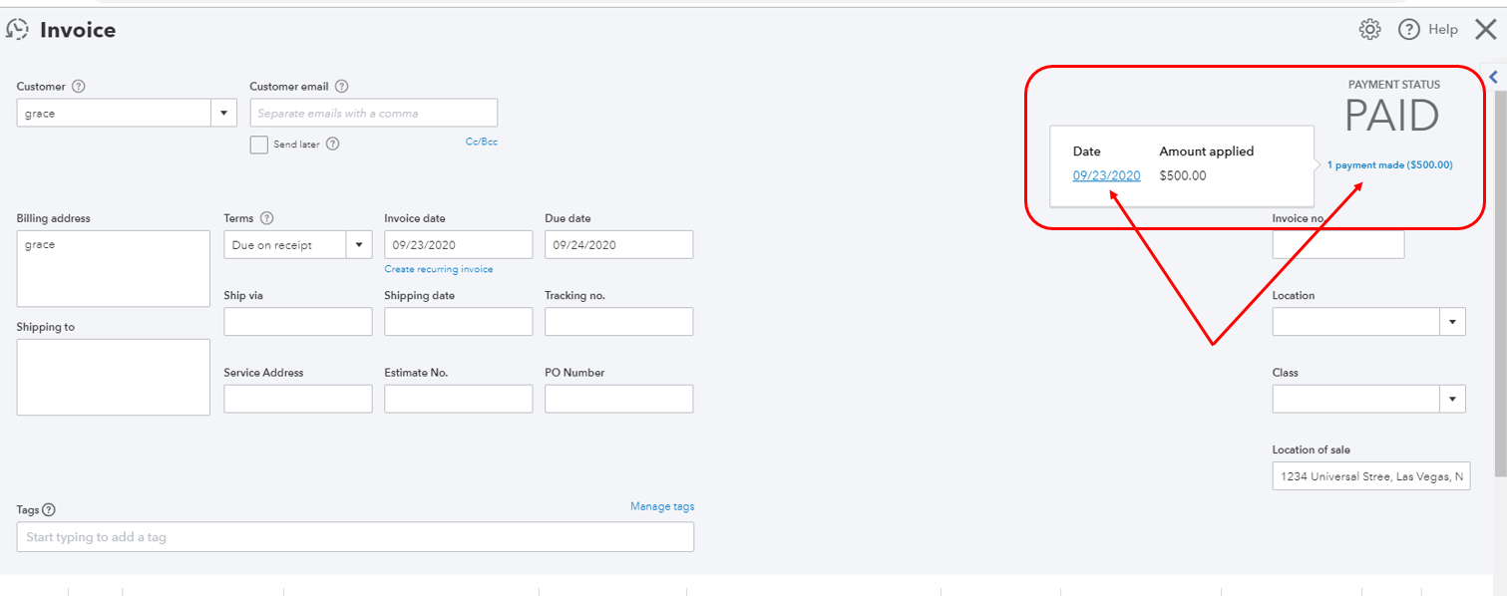Viewport: 1507px width, 596px height.
Task: Click the Invoice date input field
Action: [458, 245]
